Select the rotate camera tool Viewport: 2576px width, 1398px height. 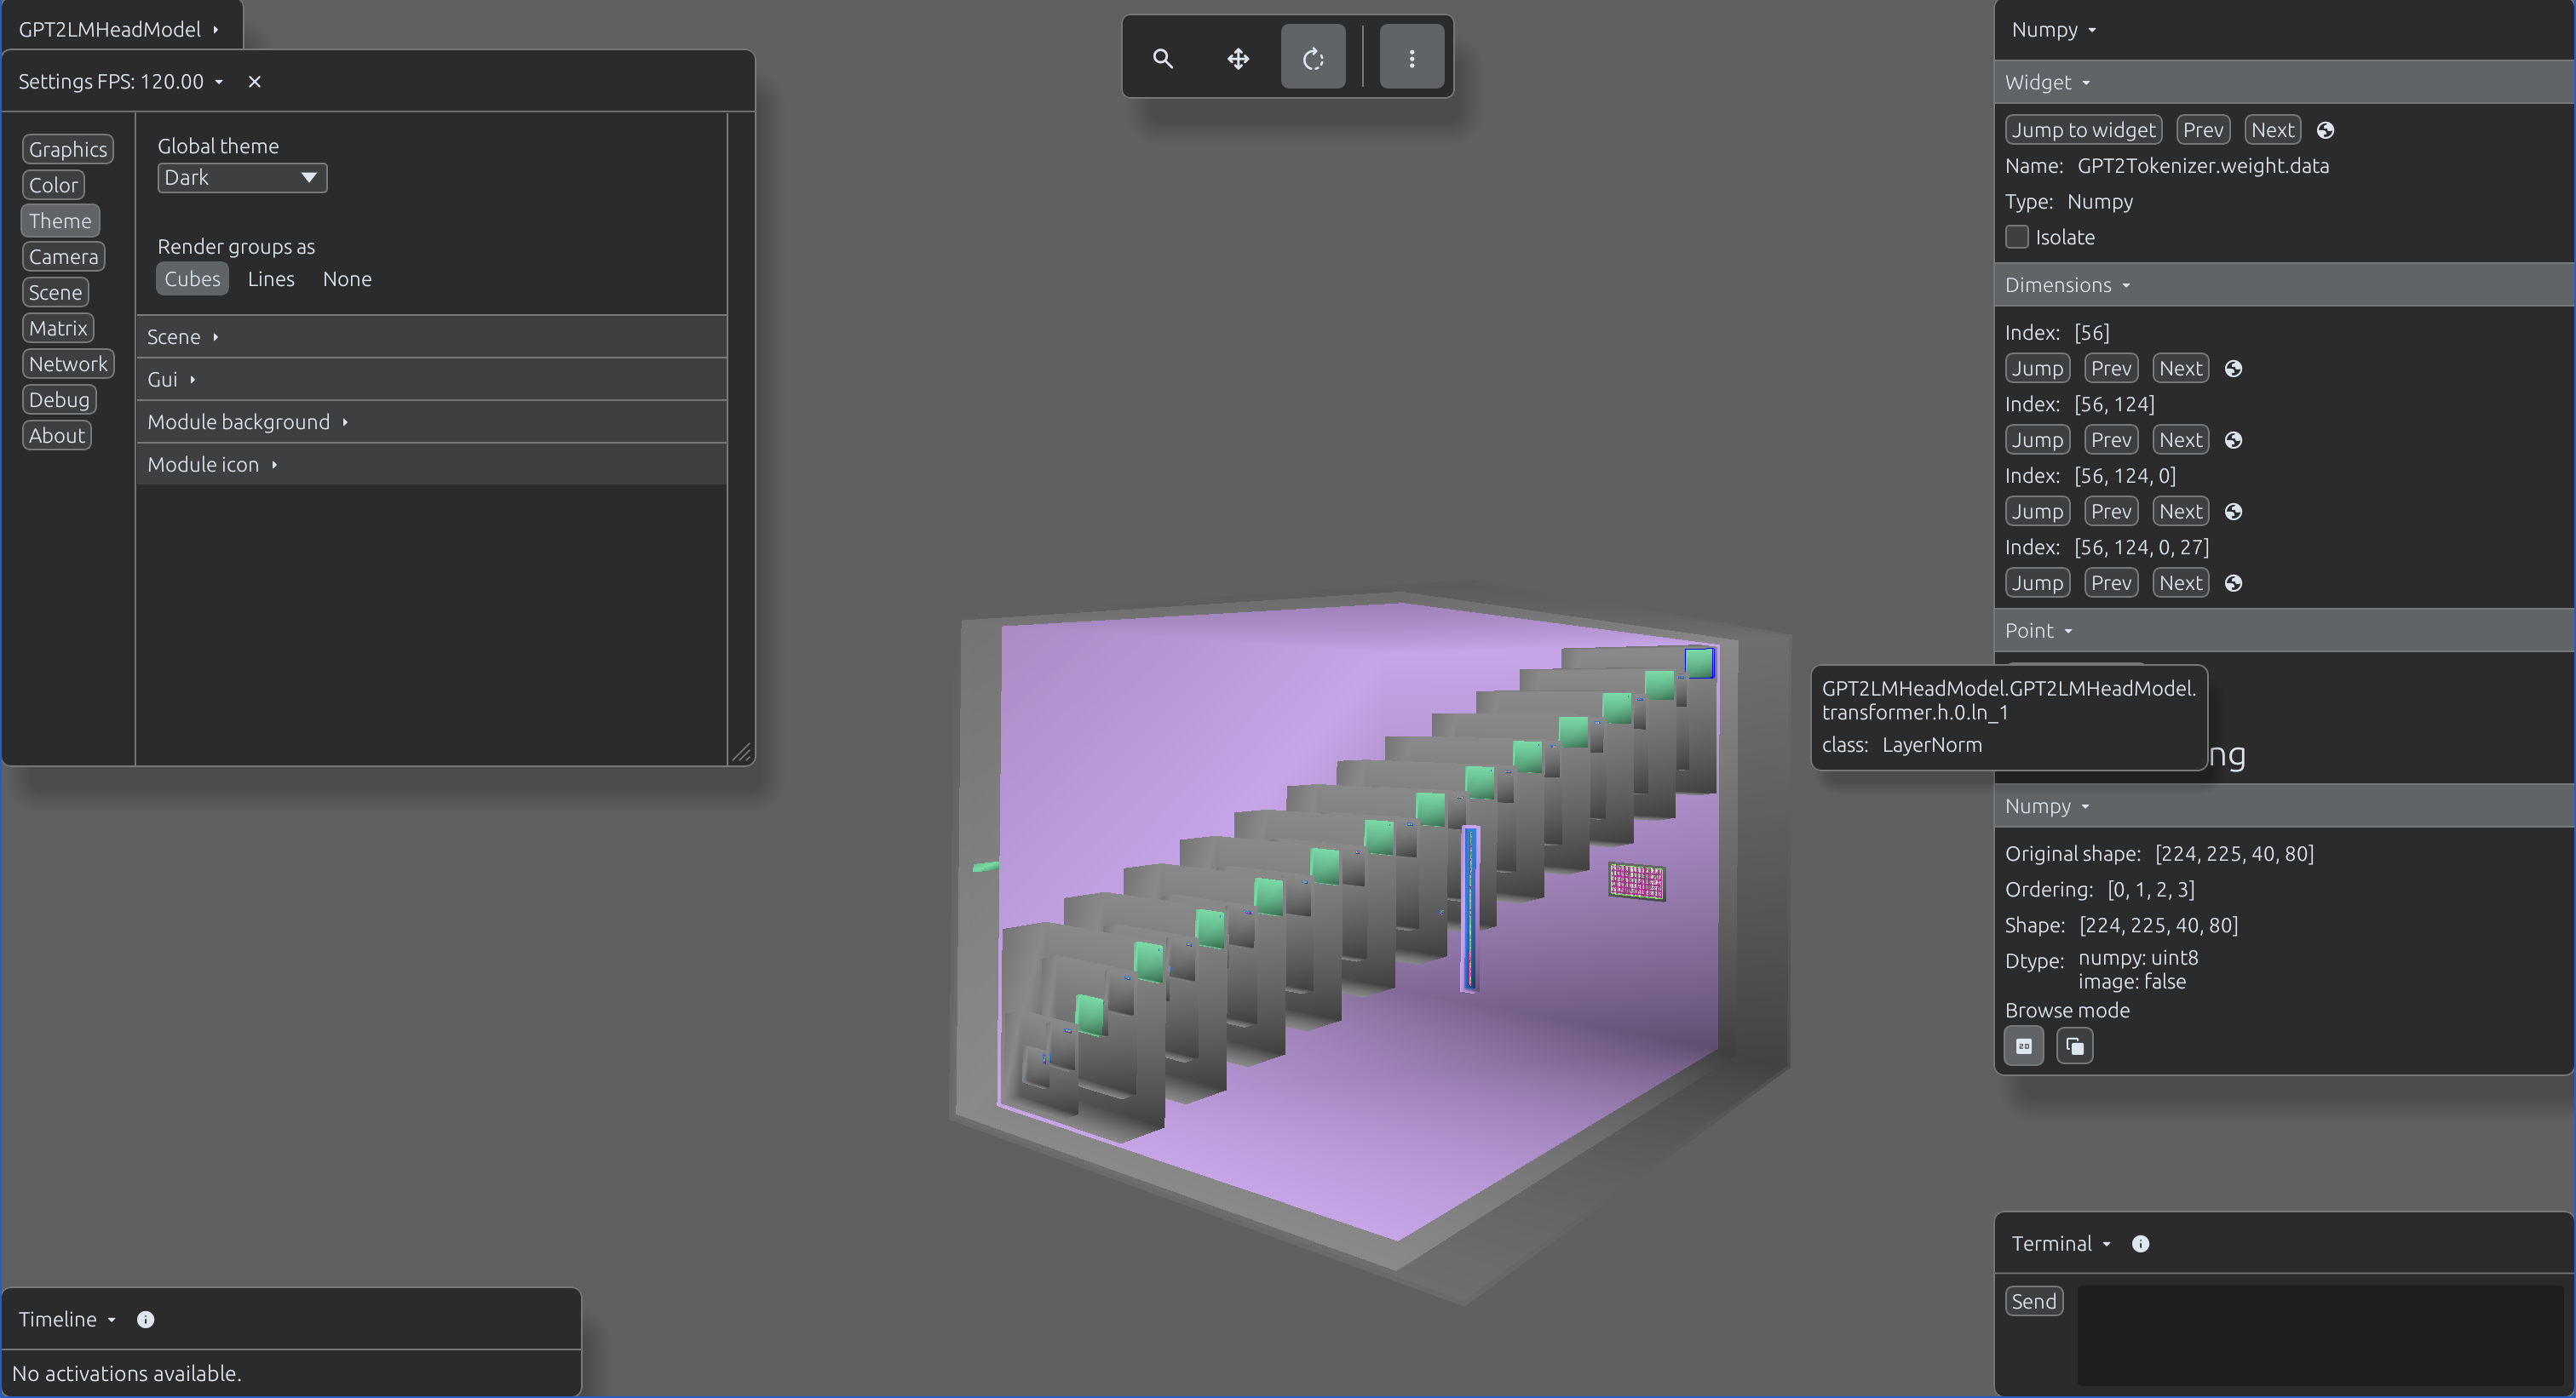1313,58
